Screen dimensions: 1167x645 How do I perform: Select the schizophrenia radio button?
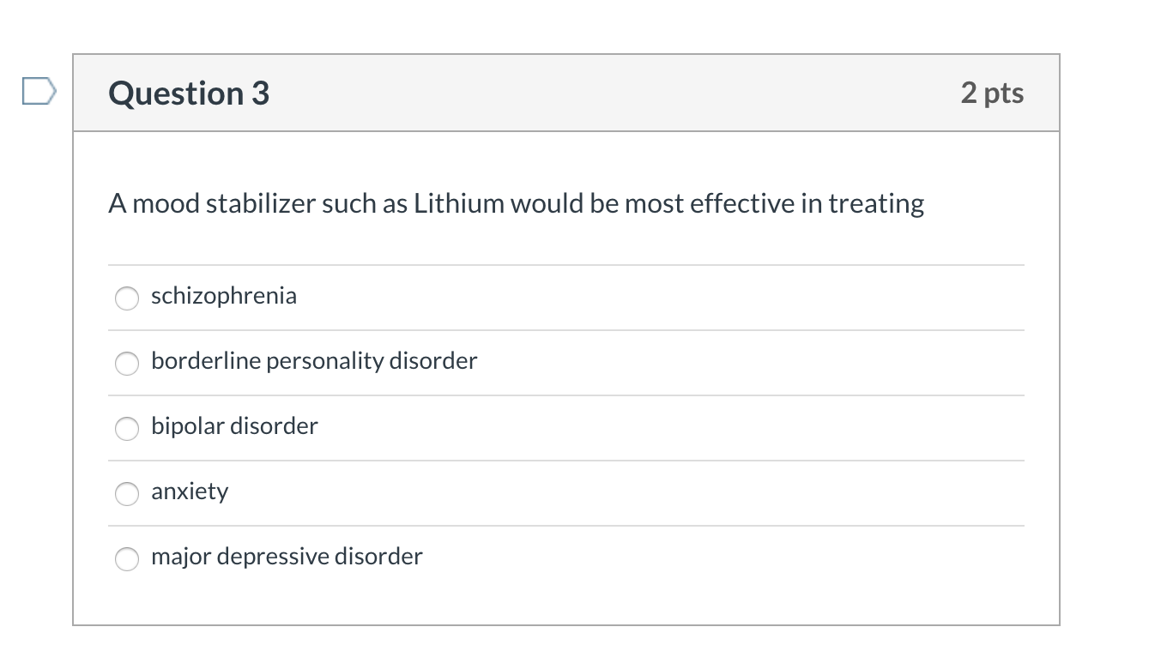click(x=127, y=298)
